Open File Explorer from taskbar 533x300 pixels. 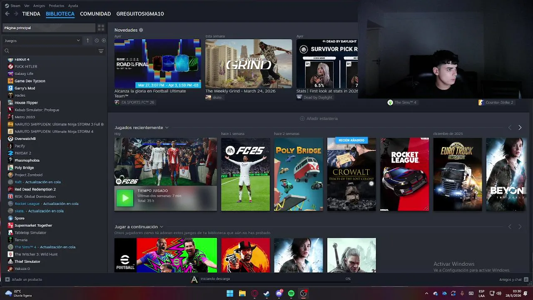(242, 293)
